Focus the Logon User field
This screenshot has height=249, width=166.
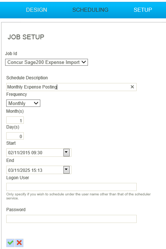(71, 187)
